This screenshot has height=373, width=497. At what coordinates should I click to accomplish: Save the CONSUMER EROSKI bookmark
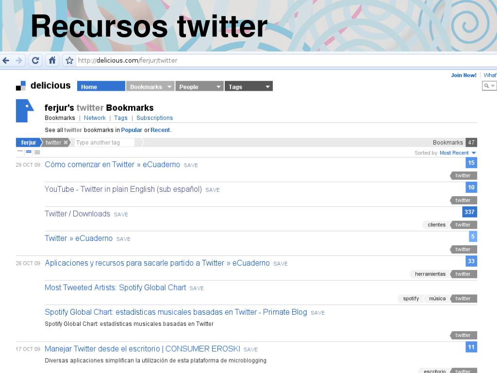[251, 350]
